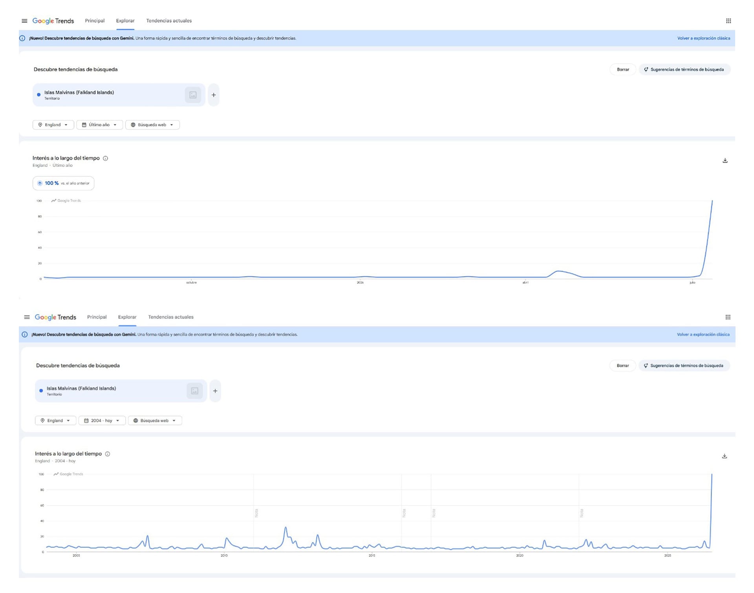Click info icon beside Interés title, Último año chart
Image resolution: width=754 pixels, height=593 pixels.
click(105, 158)
